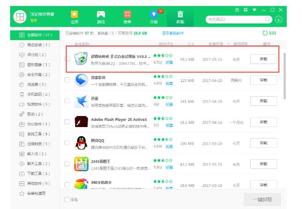Enable the 全选 select-all checkbox

tap(67, 199)
